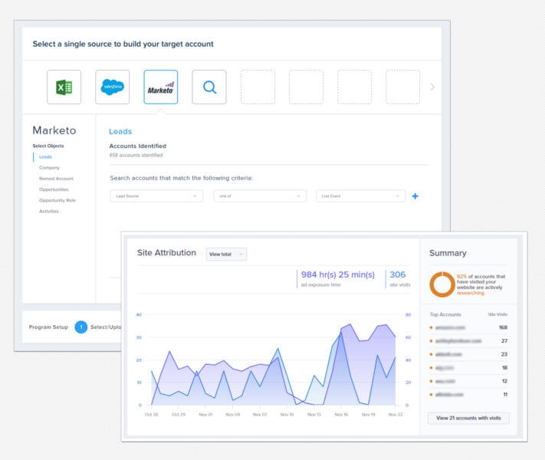
Task: Select Company object in sidebar
Action: (x=49, y=168)
